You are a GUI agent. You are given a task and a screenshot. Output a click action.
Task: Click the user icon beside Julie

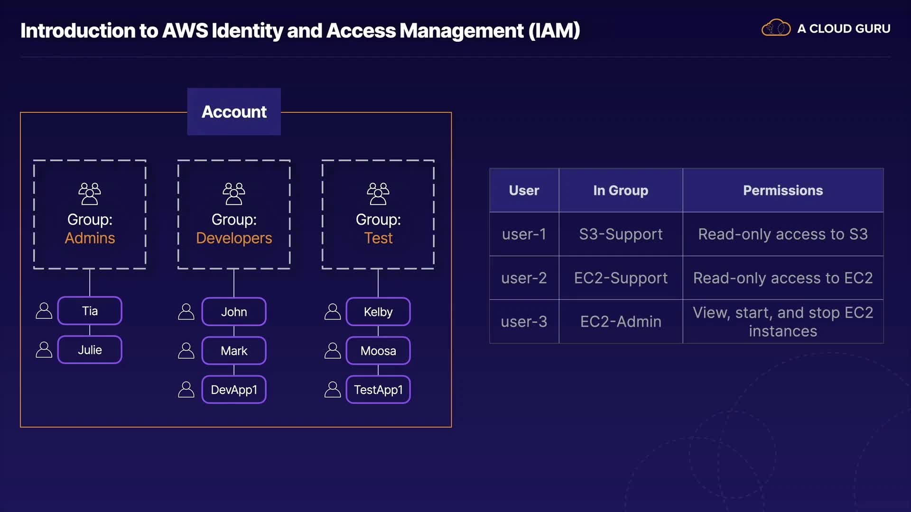tap(44, 350)
